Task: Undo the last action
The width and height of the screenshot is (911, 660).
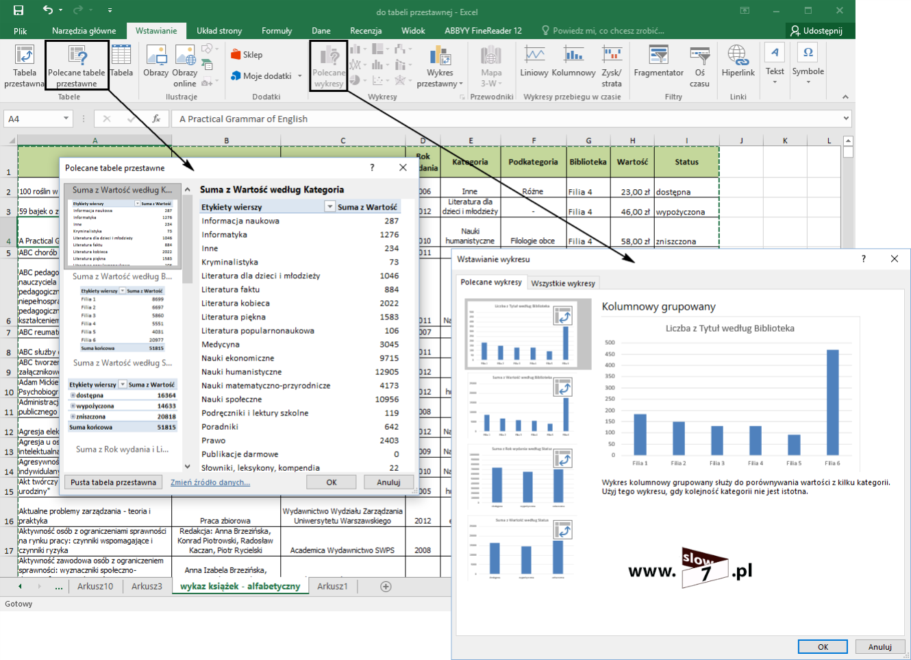Action: pos(47,10)
